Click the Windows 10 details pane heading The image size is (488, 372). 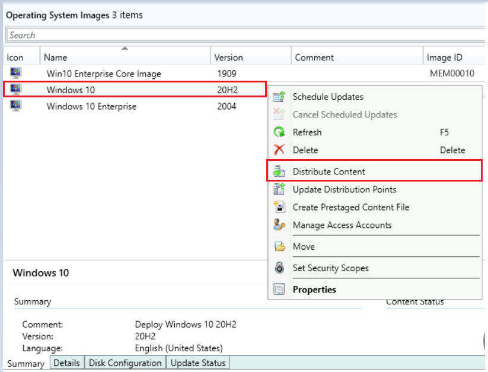point(41,273)
